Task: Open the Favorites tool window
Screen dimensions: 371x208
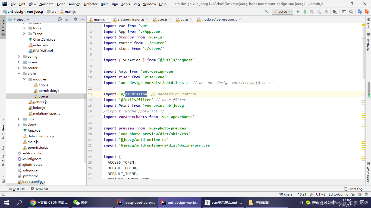Action: coord(3,156)
